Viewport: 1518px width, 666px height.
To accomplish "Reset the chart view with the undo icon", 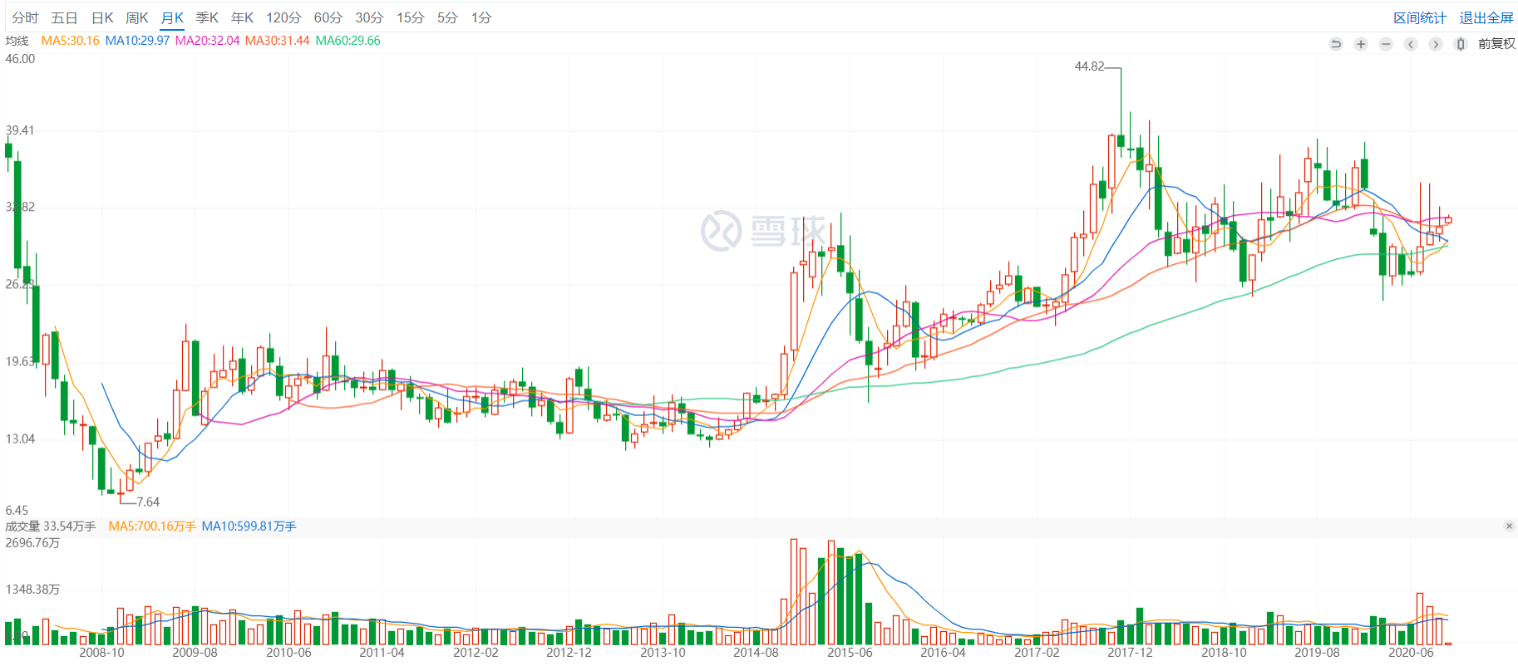I will click(x=1336, y=44).
